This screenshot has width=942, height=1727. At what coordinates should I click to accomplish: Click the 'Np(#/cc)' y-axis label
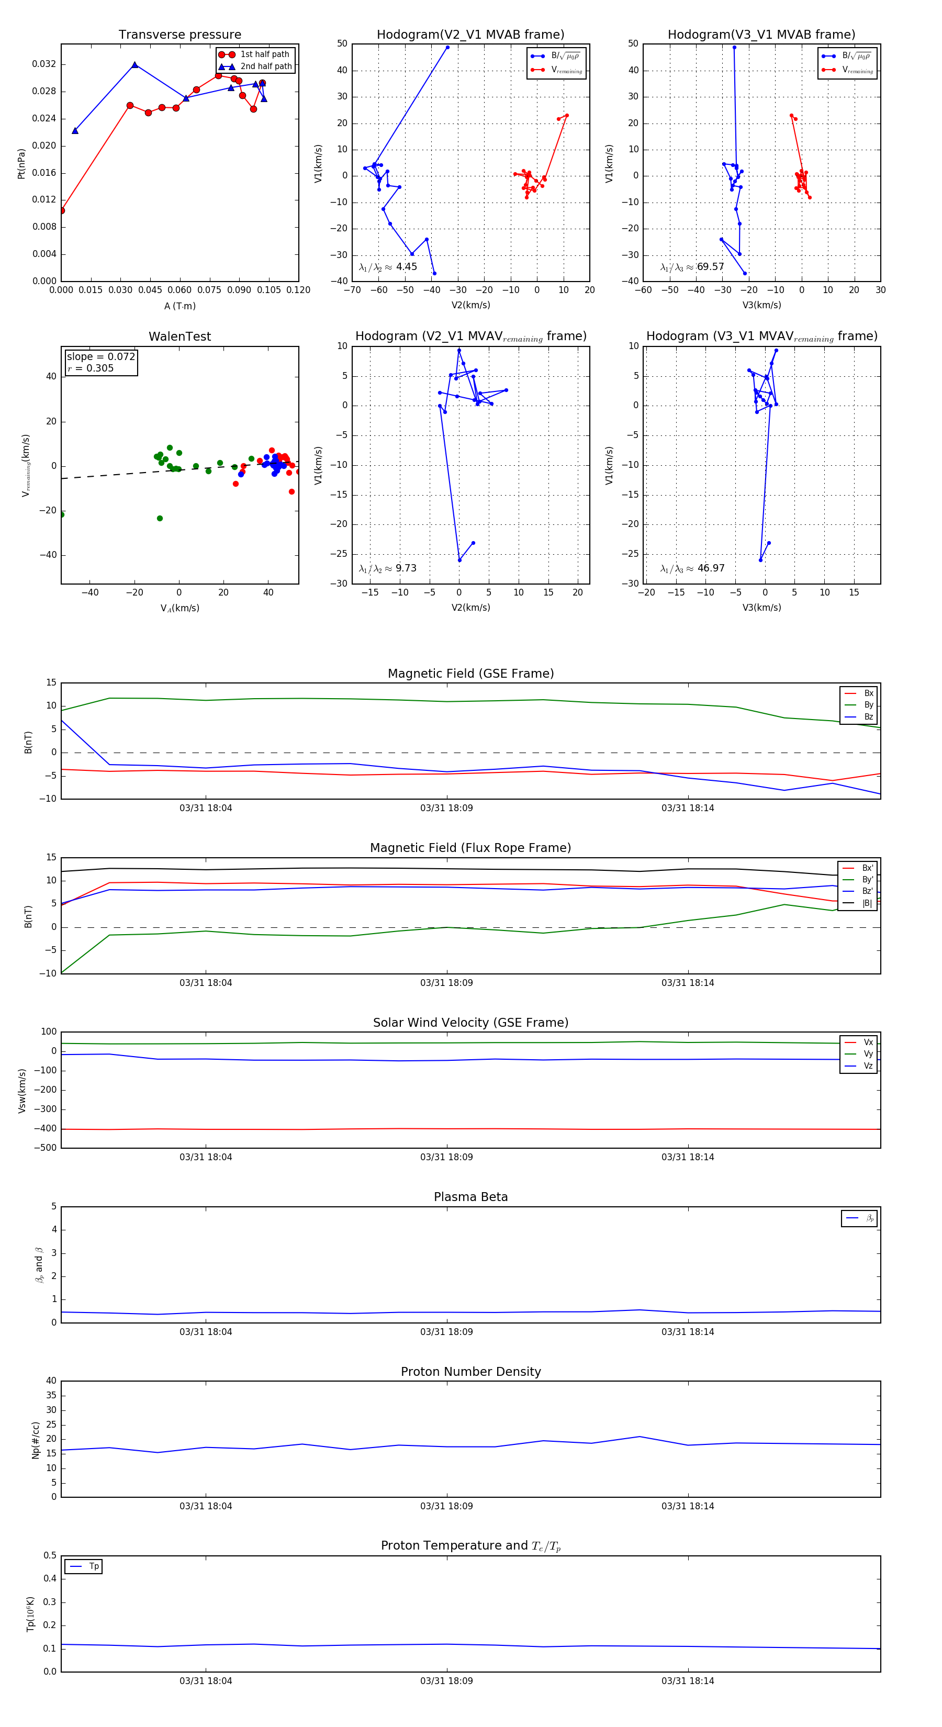(36, 1440)
